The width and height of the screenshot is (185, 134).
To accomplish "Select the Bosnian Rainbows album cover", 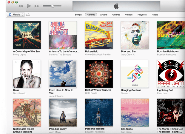I will coord(171,35).
